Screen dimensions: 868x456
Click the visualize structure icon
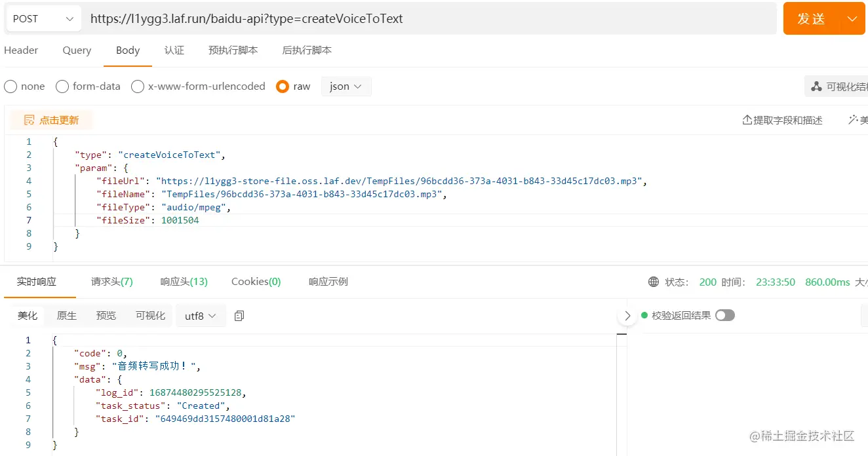coord(816,86)
